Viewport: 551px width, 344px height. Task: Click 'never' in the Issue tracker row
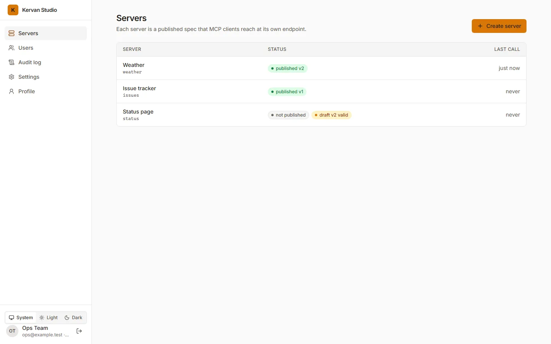click(x=513, y=91)
